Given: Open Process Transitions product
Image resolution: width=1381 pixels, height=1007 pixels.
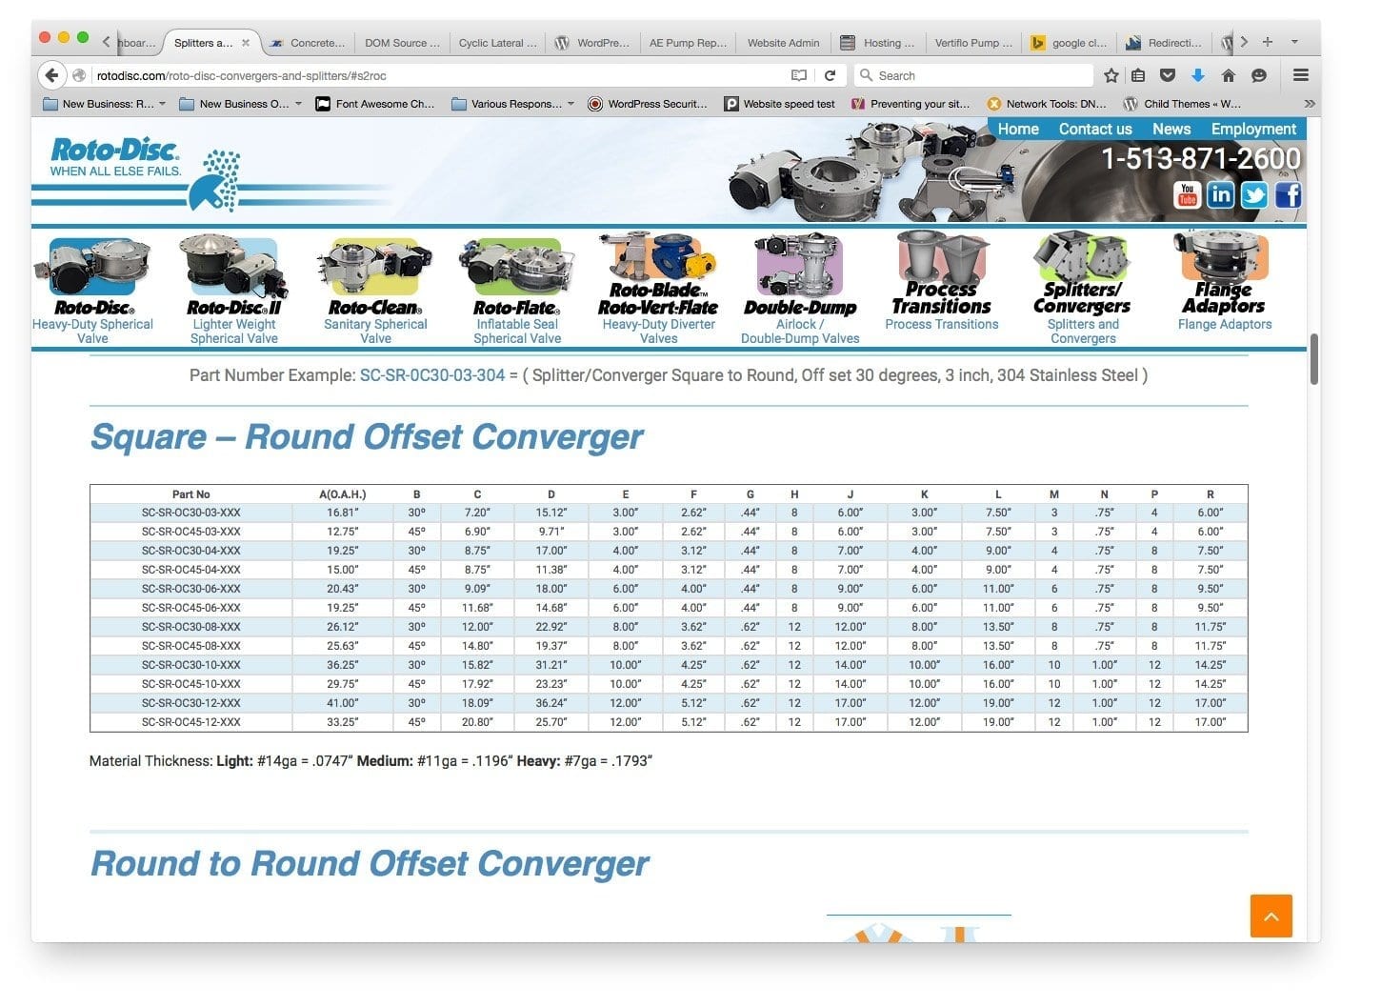Looking at the screenshot, I should point(941,281).
